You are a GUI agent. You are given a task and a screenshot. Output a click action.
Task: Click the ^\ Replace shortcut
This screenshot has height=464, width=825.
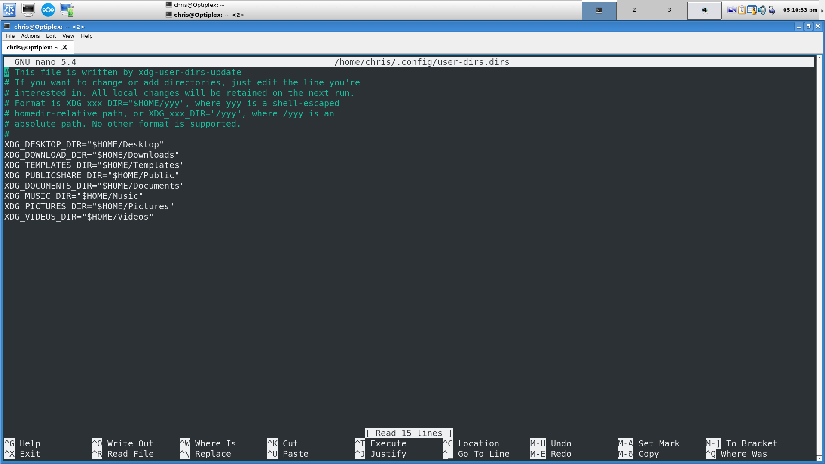click(x=205, y=454)
